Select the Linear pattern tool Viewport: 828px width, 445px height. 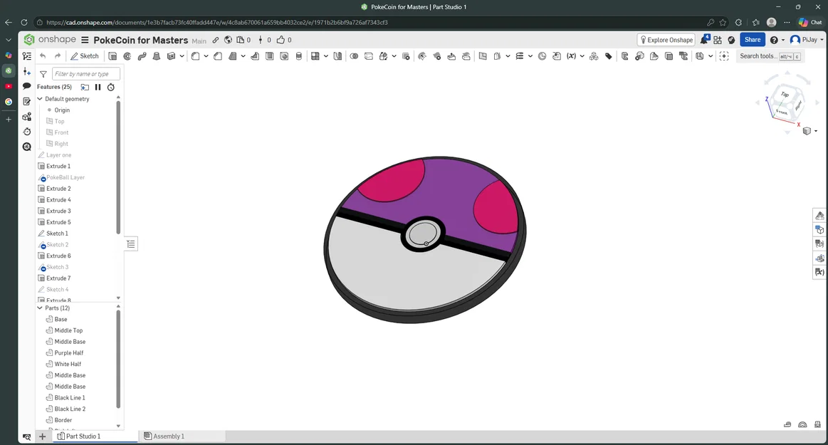coord(315,56)
